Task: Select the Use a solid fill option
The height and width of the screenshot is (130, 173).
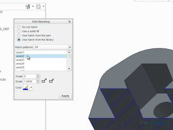Action: (19, 31)
